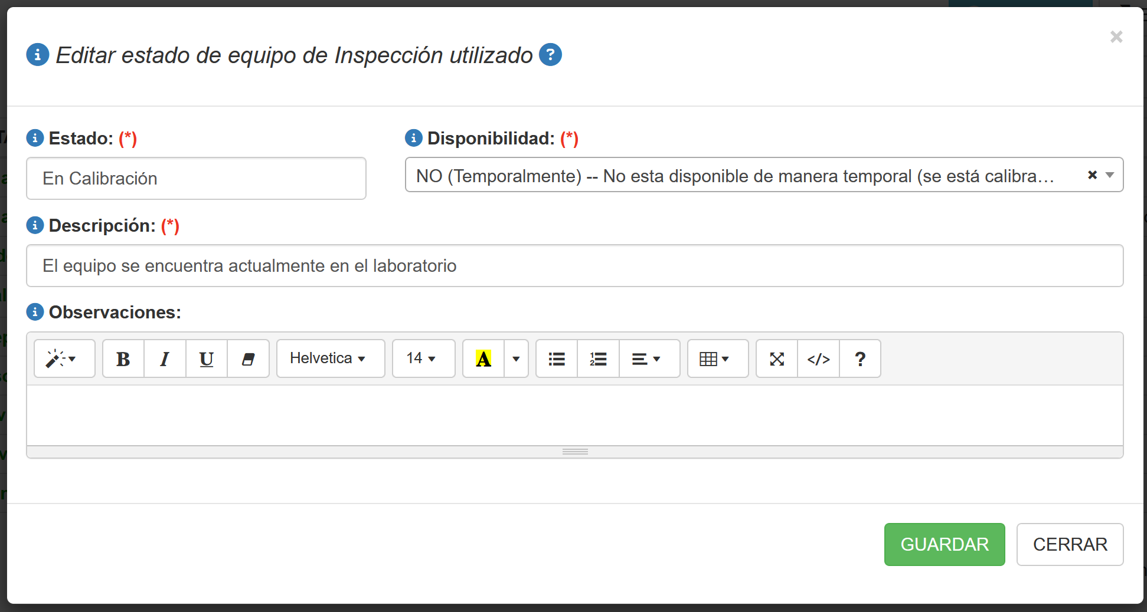This screenshot has height=612, width=1147.
Task: Toggle underline text formatting
Action: click(x=206, y=358)
